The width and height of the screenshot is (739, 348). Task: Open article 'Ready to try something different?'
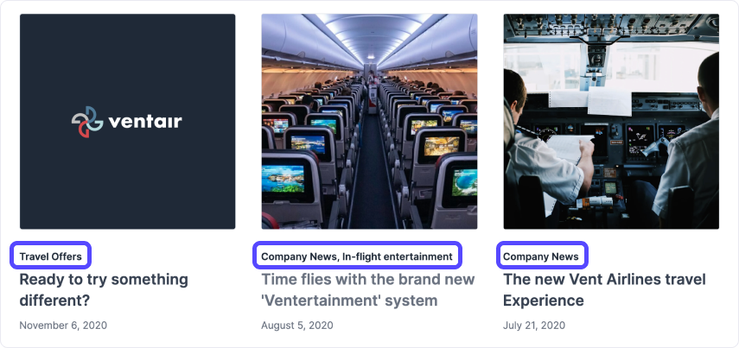pyautogui.click(x=104, y=289)
